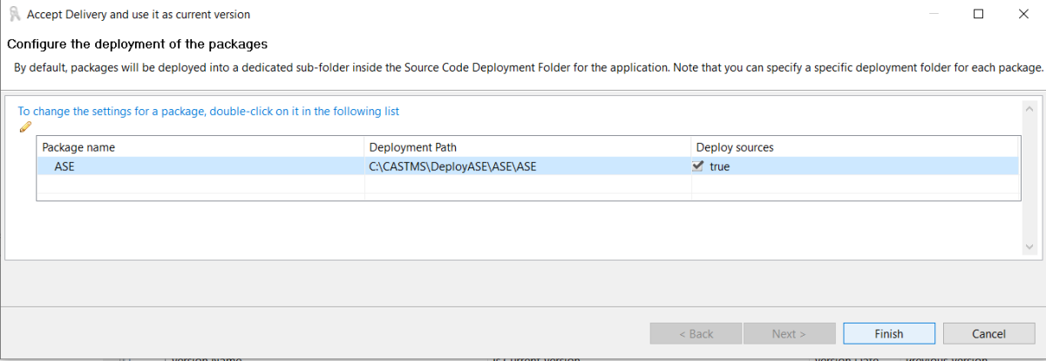Click the application icon in the title bar
This screenshot has width=1046, height=361.
(x=14, y=14)
